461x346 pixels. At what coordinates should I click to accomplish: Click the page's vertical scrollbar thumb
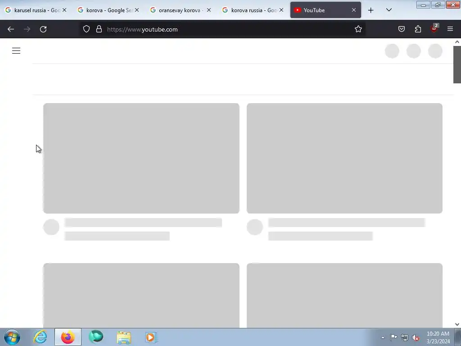click(x=457, y=64)
